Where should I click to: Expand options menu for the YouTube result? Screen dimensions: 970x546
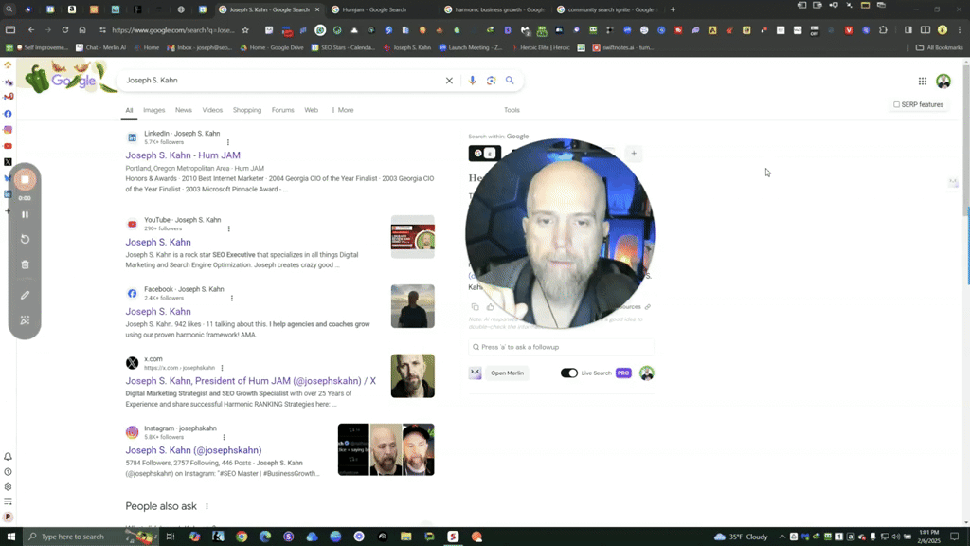click(229, 229)
